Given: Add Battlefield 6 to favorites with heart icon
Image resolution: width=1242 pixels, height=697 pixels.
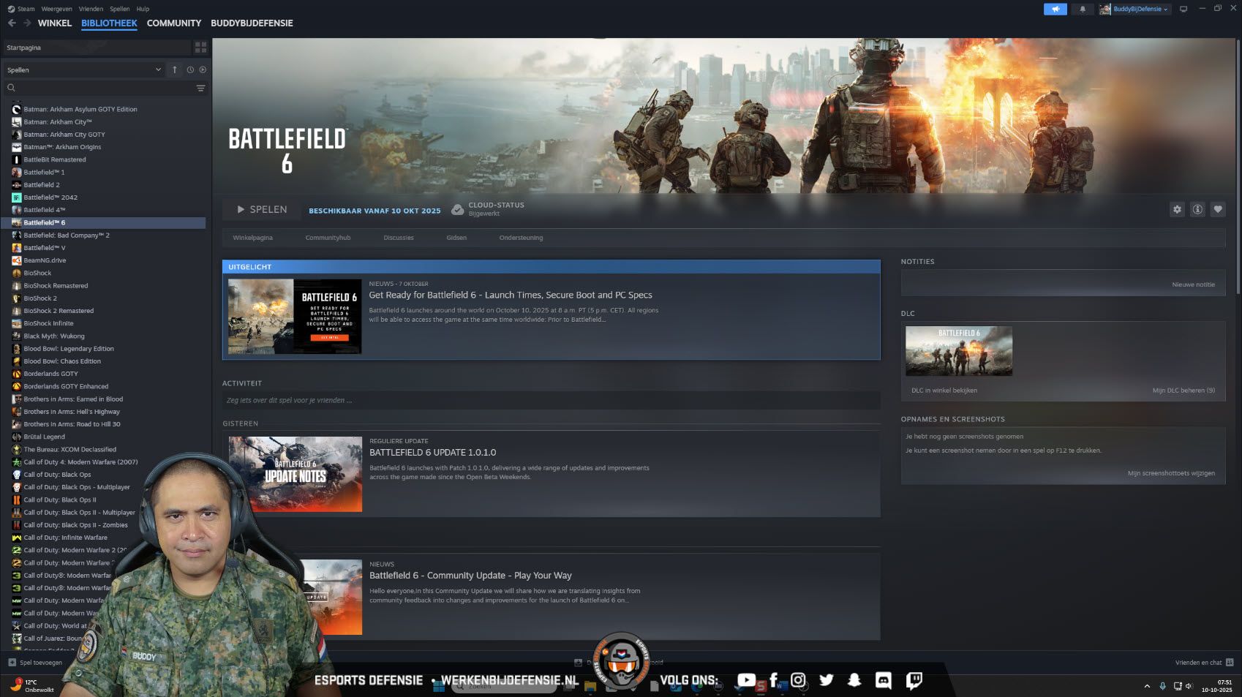Looking at the screenshot, I should coord(1218,209).
